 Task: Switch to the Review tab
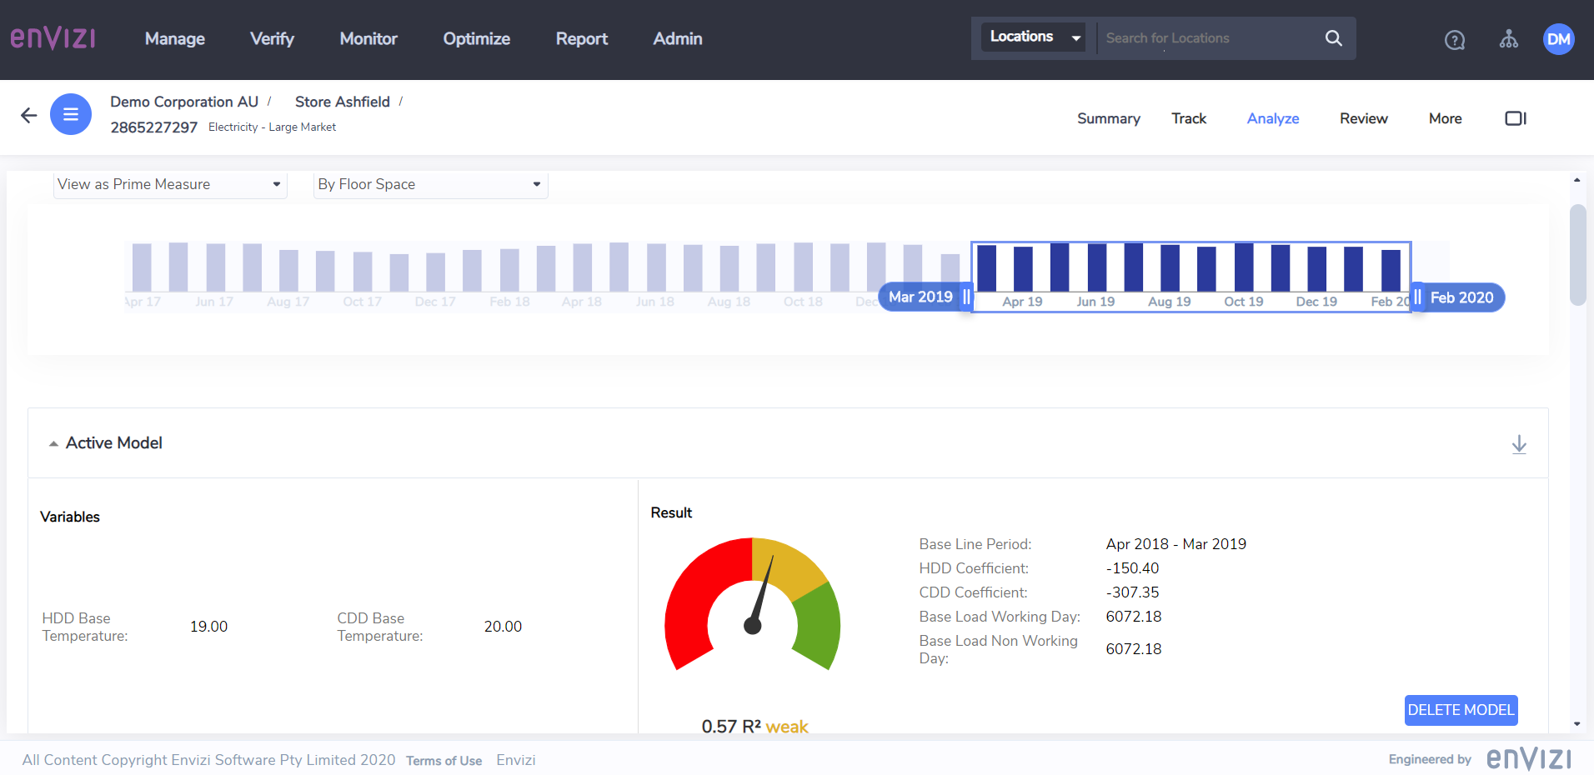coord(1364,118)
